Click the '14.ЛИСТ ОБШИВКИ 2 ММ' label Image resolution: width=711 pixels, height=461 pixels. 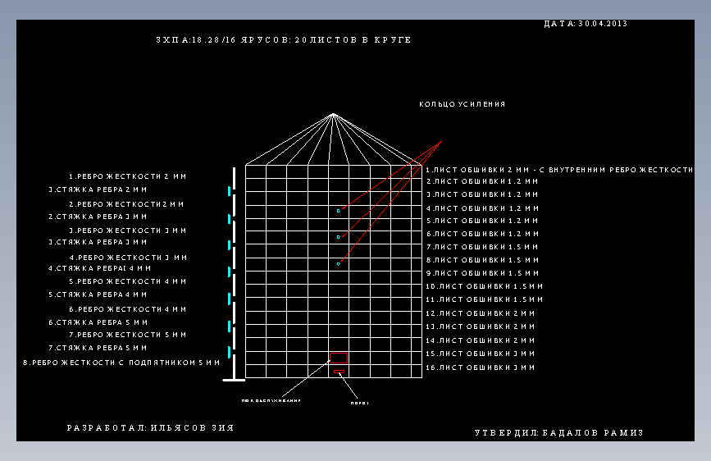(x=481, y=340)
